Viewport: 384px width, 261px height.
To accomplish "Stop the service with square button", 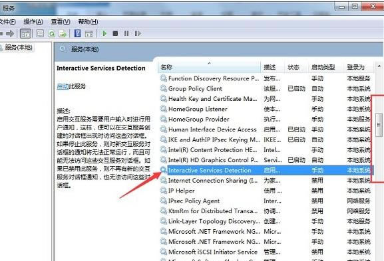I will point(115,33).
